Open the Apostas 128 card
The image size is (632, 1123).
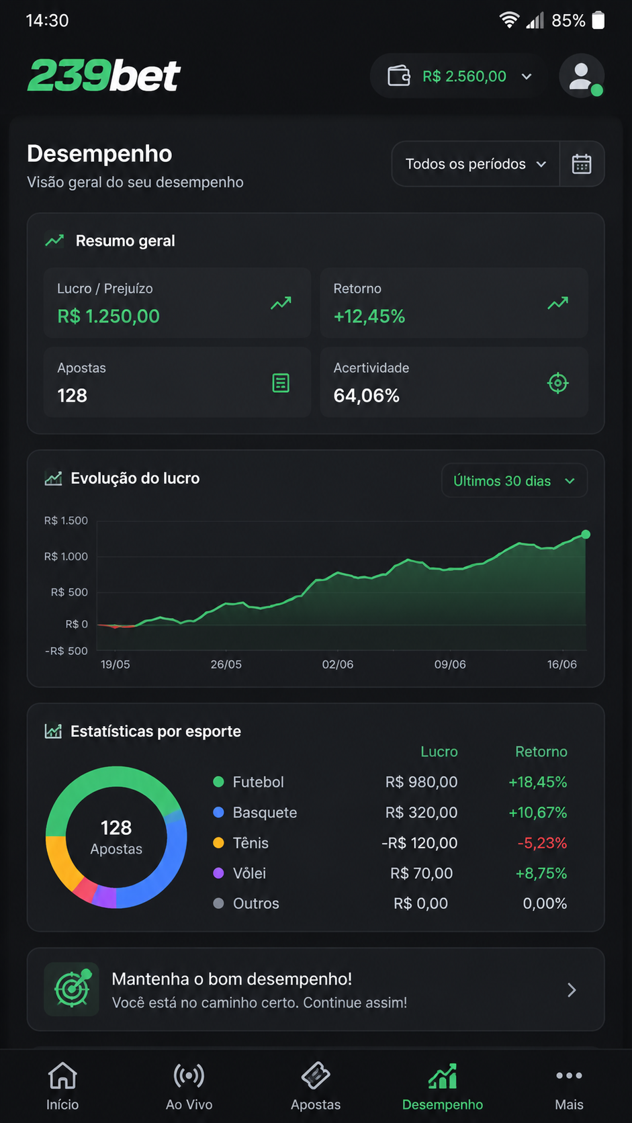click(x=177, y=382)
